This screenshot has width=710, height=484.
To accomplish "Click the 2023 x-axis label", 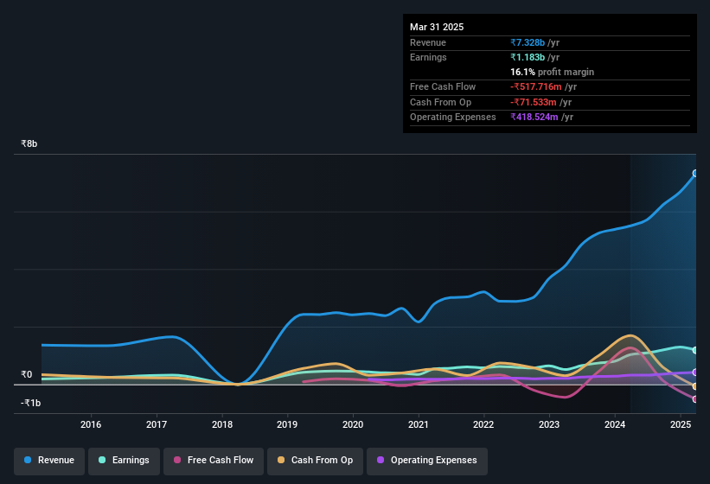I will 549,424.
